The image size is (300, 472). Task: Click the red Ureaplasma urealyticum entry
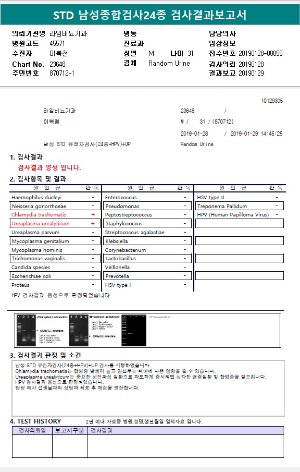point(41,223)
